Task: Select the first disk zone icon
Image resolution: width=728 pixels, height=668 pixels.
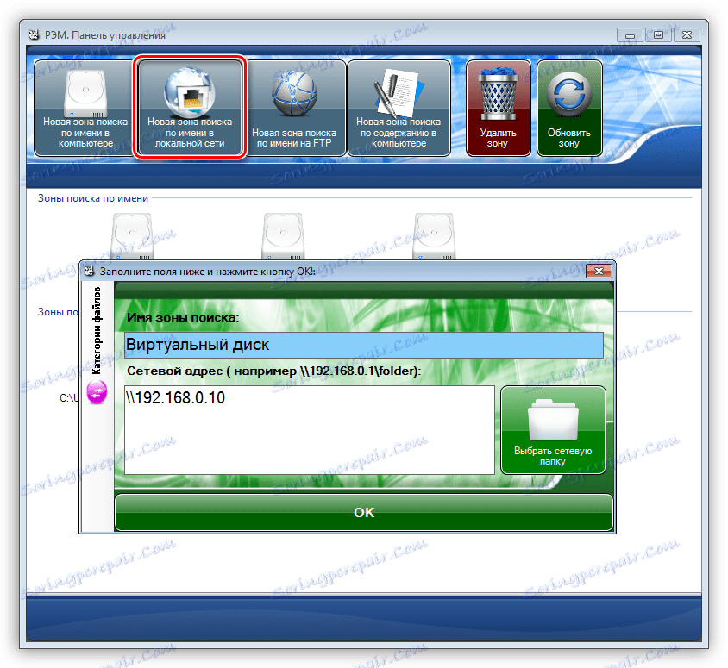Action: pos(132,235)
